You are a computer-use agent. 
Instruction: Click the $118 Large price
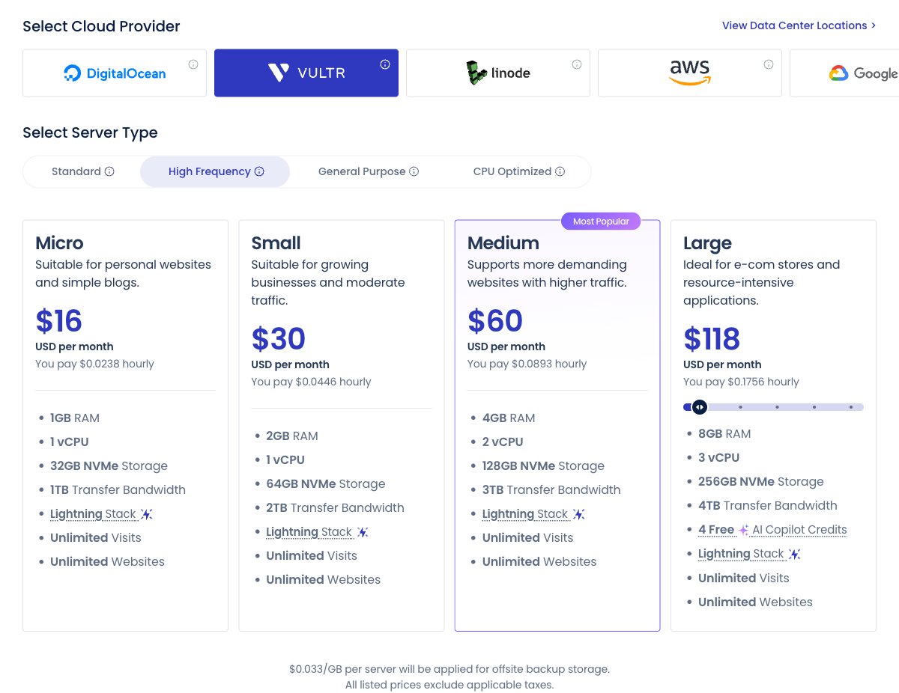click(711, 339)
